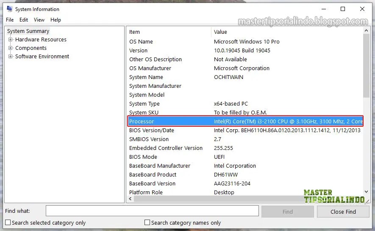Screen dimensions: 375x231
Task: Click the 10.0.19045 Build 19045 value
Action: click(242, 51)
